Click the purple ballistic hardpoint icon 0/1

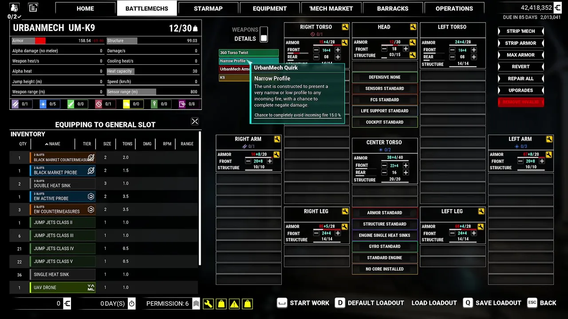pos(16,104)
